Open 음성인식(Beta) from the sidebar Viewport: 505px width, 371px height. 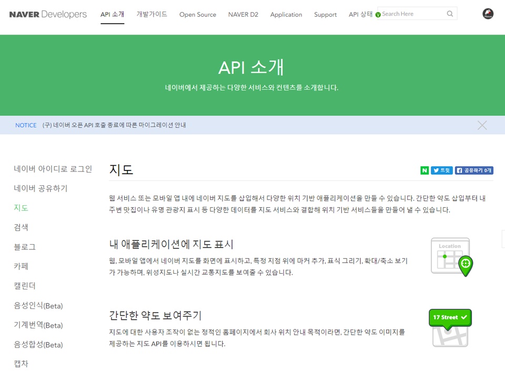(x=38, y=306)
